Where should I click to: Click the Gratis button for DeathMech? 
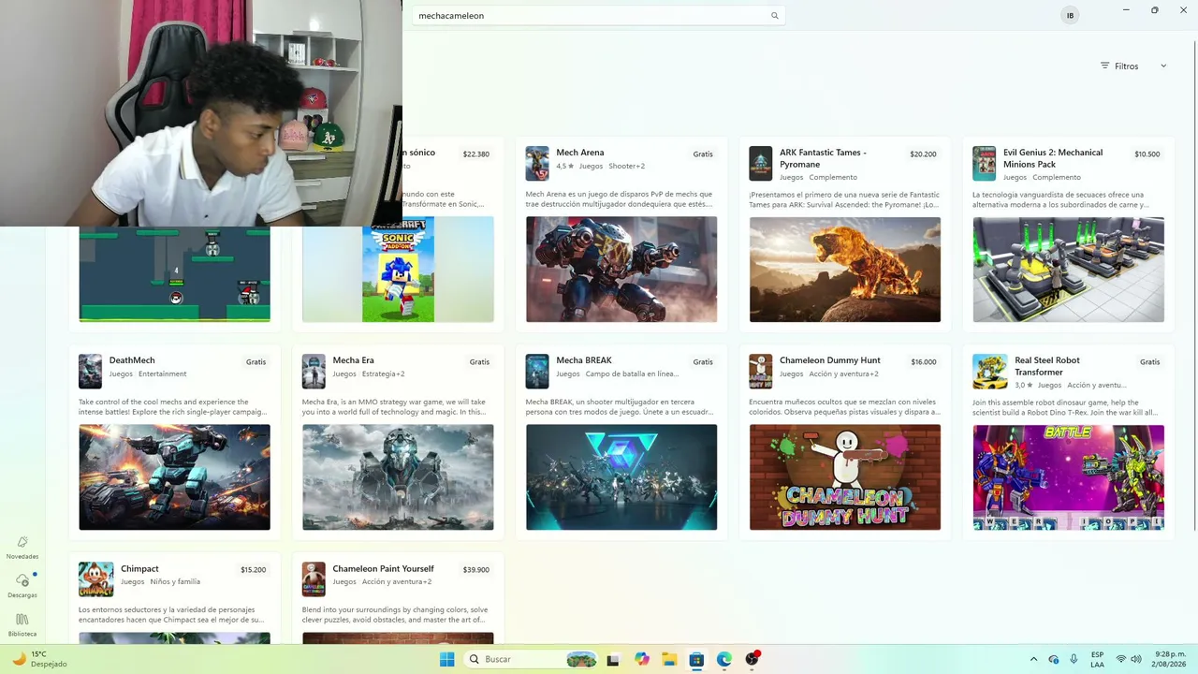click(256, 361)
